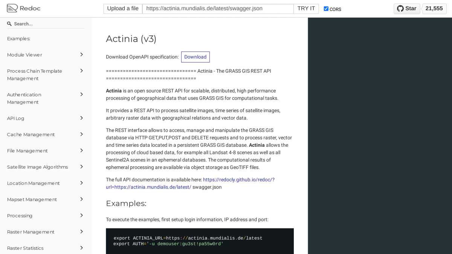Download the OpenAPI specification
The height and width of the screenshot is (254, 452).
tap(195, 57)
